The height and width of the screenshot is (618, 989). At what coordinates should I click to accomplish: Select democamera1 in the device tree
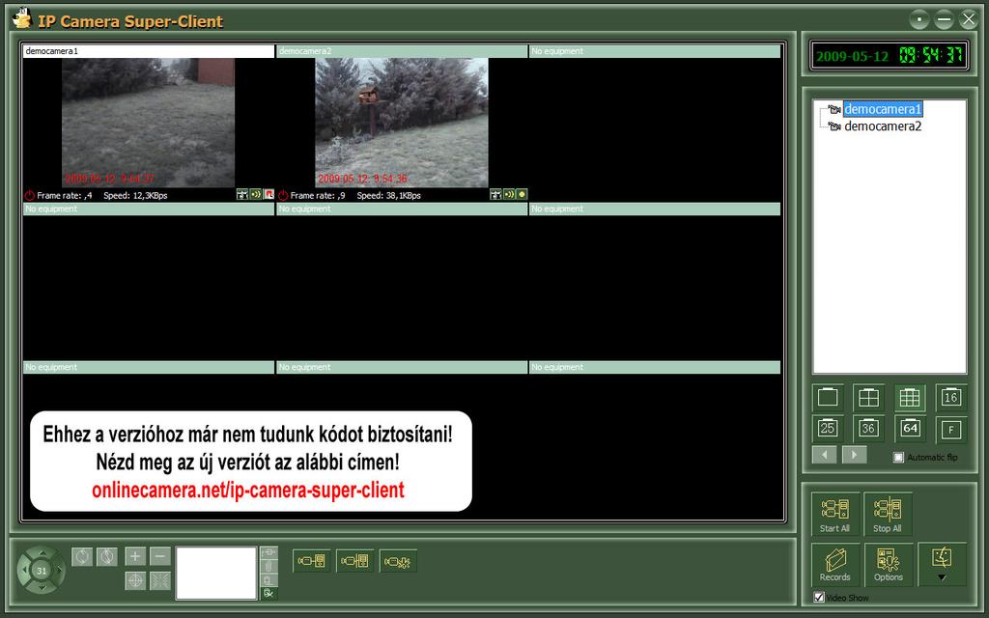point(883,109)
